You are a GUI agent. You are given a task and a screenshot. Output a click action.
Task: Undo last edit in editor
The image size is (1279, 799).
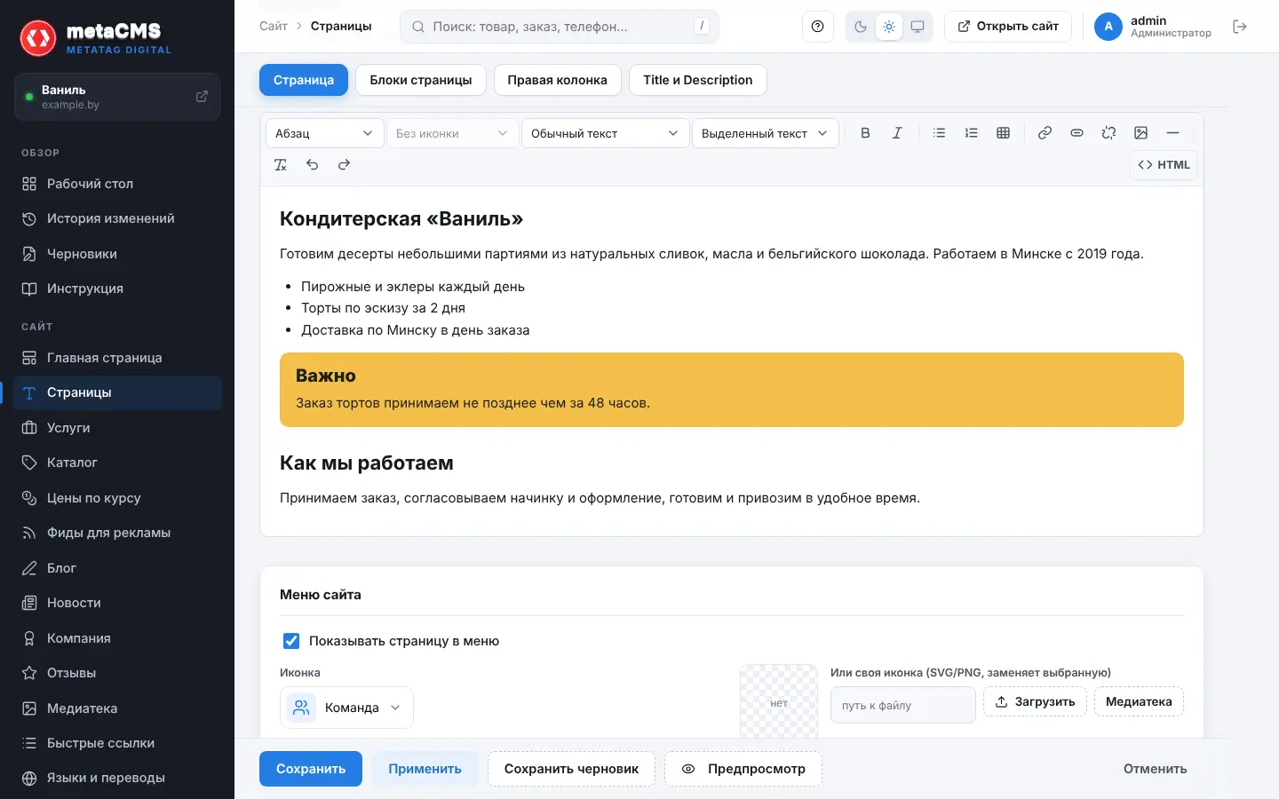pyautogui.click(x=312, y=164)
